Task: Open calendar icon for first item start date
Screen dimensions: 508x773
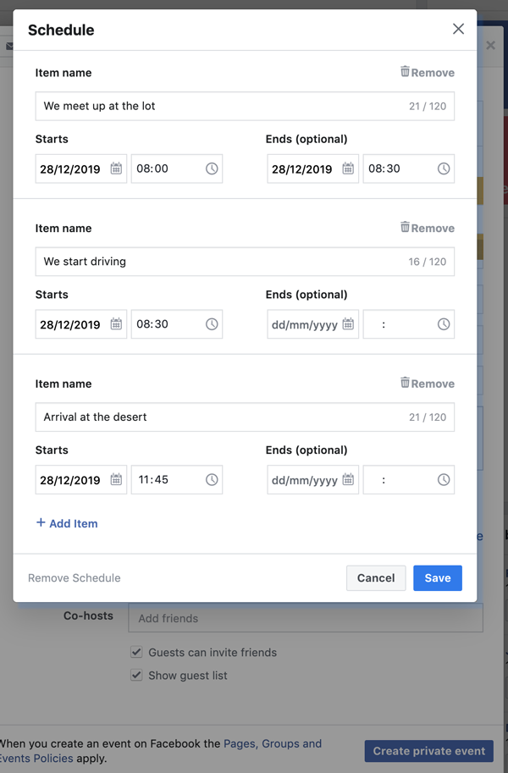Action: (x=116, y=168)
